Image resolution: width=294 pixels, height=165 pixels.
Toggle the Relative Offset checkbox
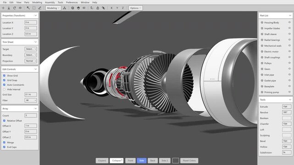[4, 121]
